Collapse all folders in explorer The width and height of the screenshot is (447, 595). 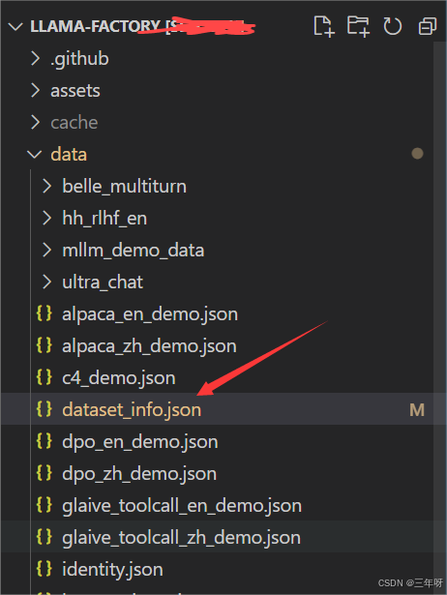pos(428,26)
